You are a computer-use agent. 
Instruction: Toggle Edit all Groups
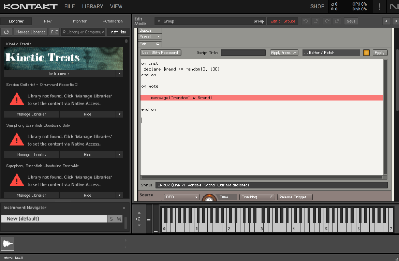283,21
